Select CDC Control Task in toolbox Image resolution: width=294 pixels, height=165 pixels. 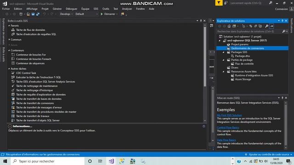[x=26, y=73]
